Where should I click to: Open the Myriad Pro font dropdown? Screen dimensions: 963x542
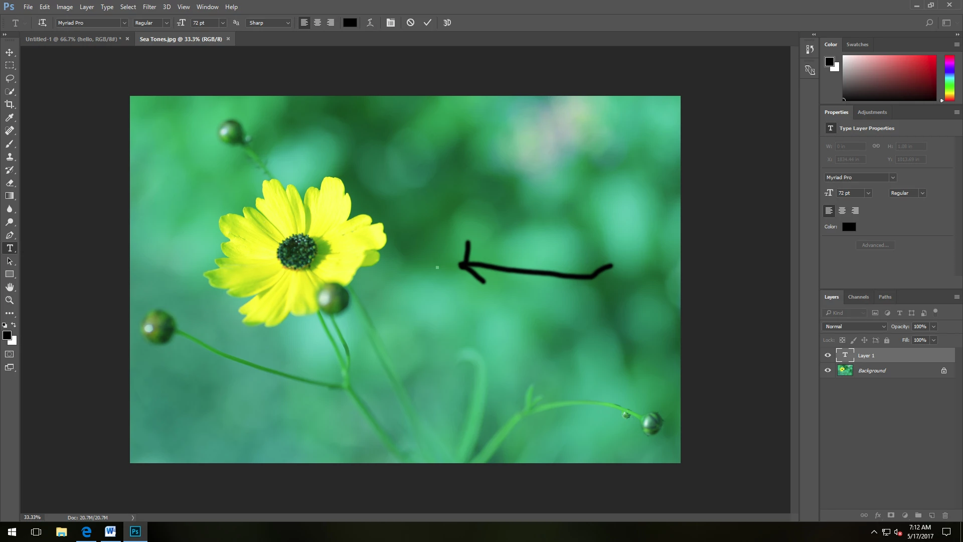point(124,23)
